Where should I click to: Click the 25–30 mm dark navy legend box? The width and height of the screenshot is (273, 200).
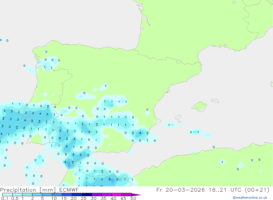tap(87, 195)
